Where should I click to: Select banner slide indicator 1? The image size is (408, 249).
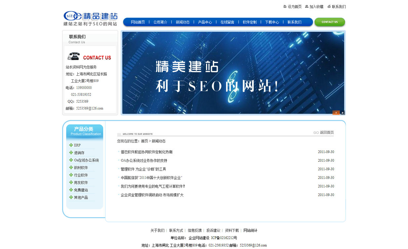pyautogui.click(x=336, y=113)
